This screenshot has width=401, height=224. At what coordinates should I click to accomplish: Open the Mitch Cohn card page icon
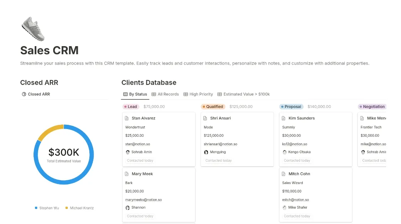coord(284,174)
